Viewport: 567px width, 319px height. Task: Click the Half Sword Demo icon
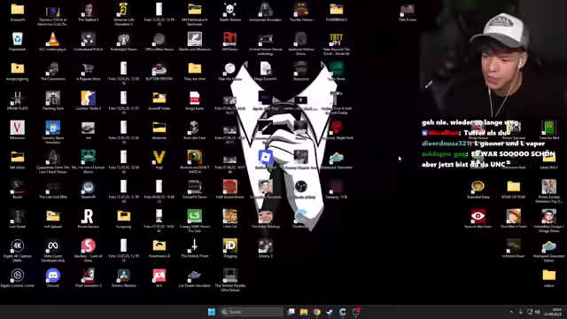[x=230, y=187]
